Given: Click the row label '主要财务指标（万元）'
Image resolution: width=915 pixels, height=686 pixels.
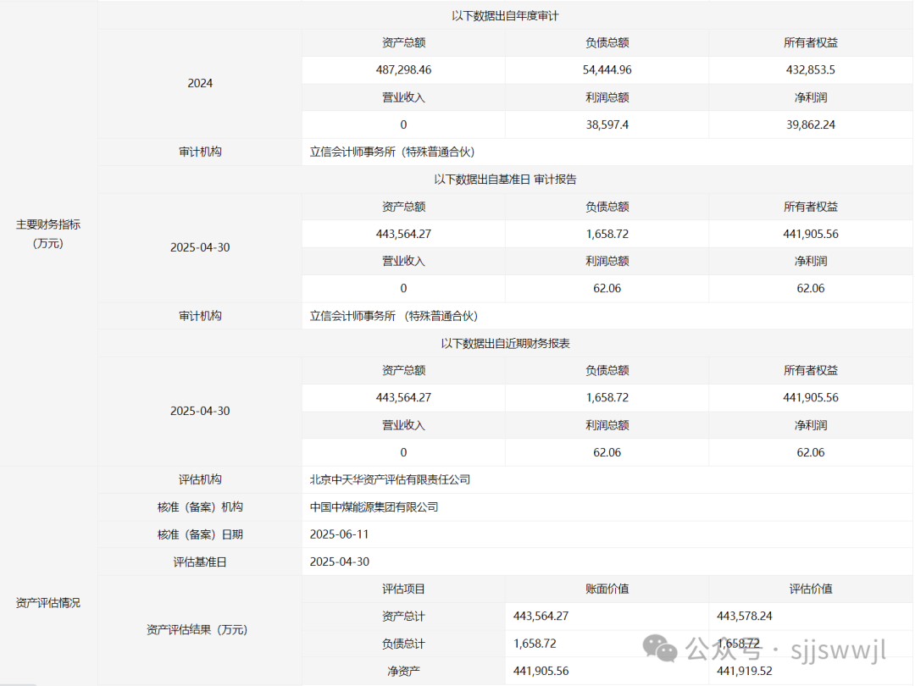Looking at the screenshot, I should [47, 234].
